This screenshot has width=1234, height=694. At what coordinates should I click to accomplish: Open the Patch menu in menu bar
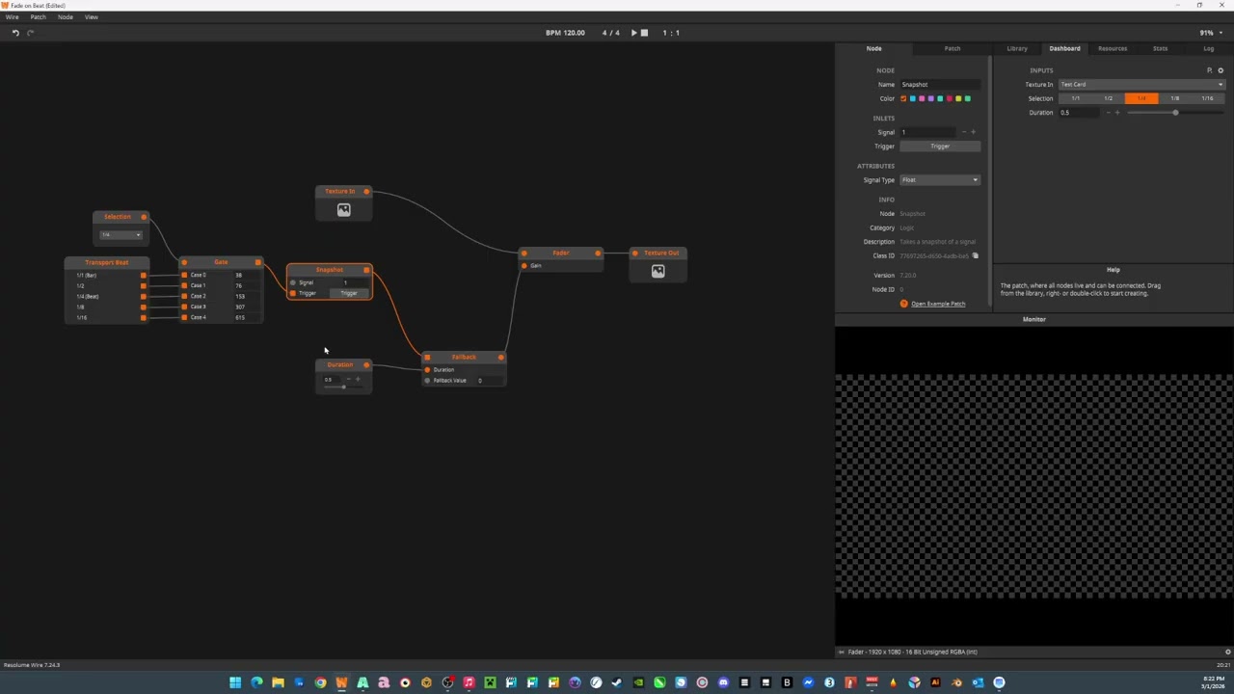[x=38, y=17]
